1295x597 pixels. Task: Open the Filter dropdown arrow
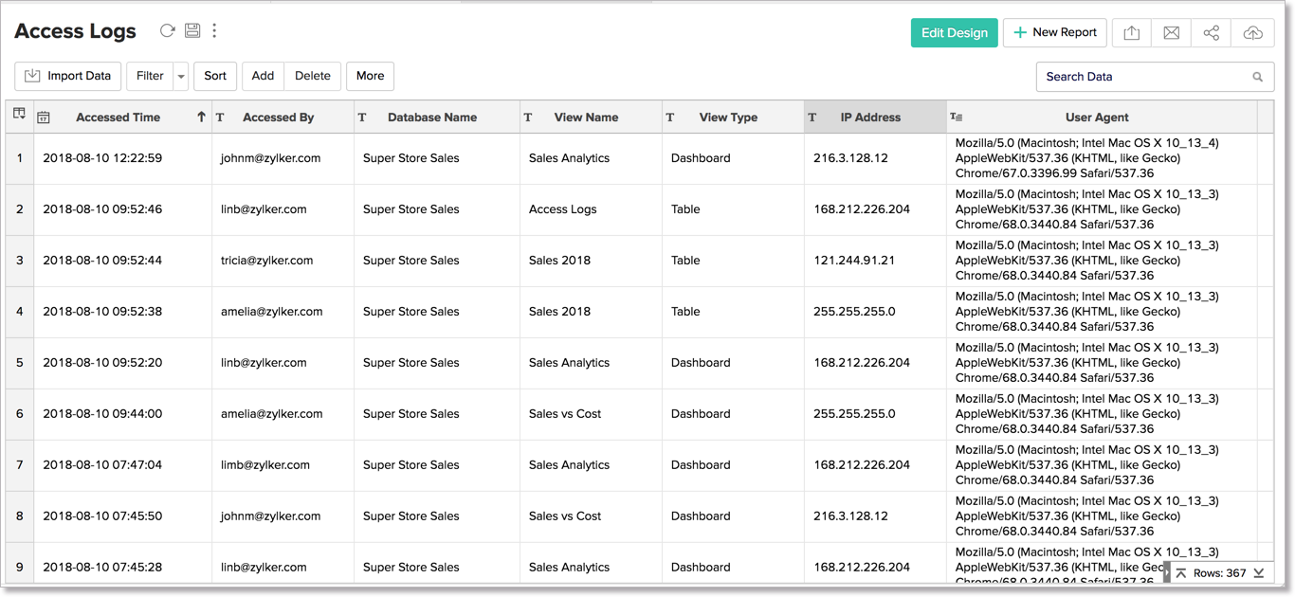[181, 77]
